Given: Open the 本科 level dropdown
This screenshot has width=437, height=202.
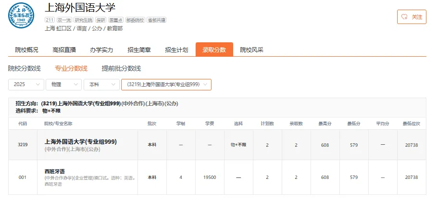Looking at the screenshot, I should (x=101, y=85).
